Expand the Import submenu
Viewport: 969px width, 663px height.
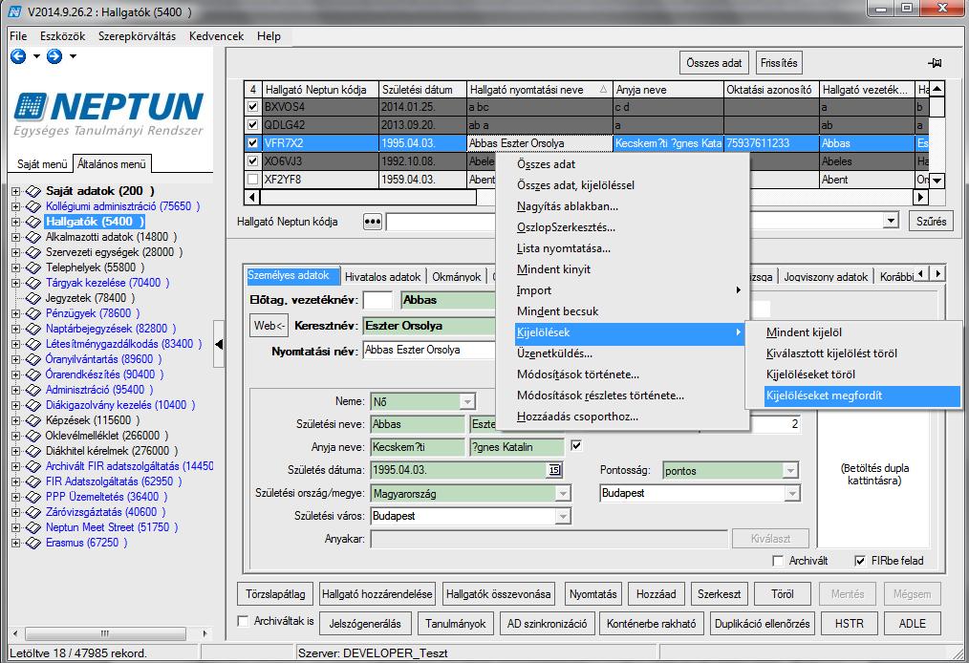(628, 290)
